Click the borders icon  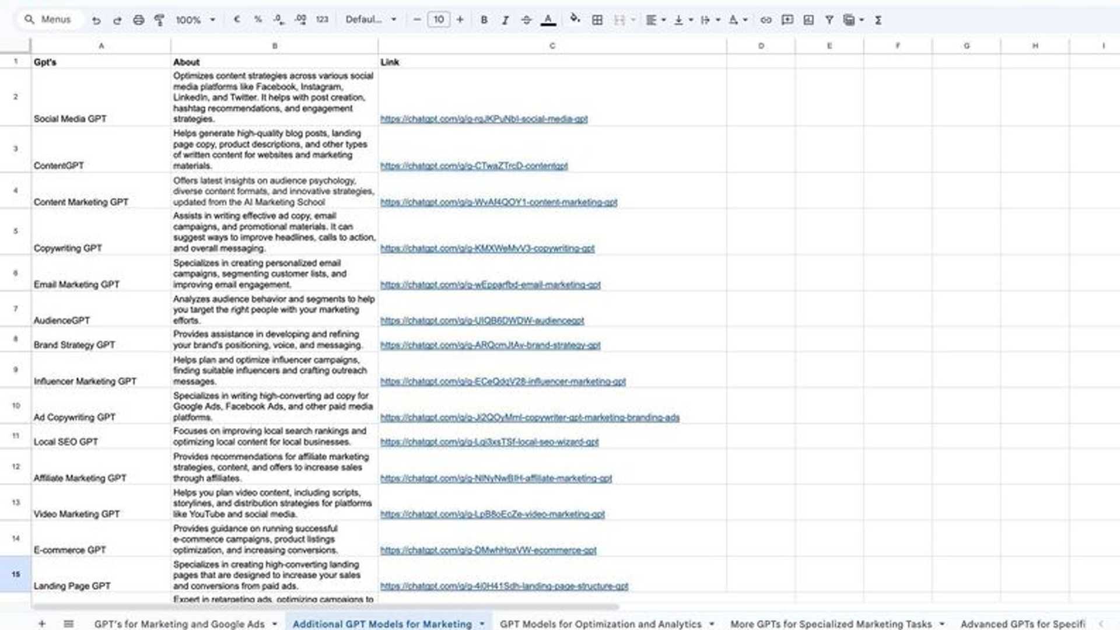click(x=597, y=20)
